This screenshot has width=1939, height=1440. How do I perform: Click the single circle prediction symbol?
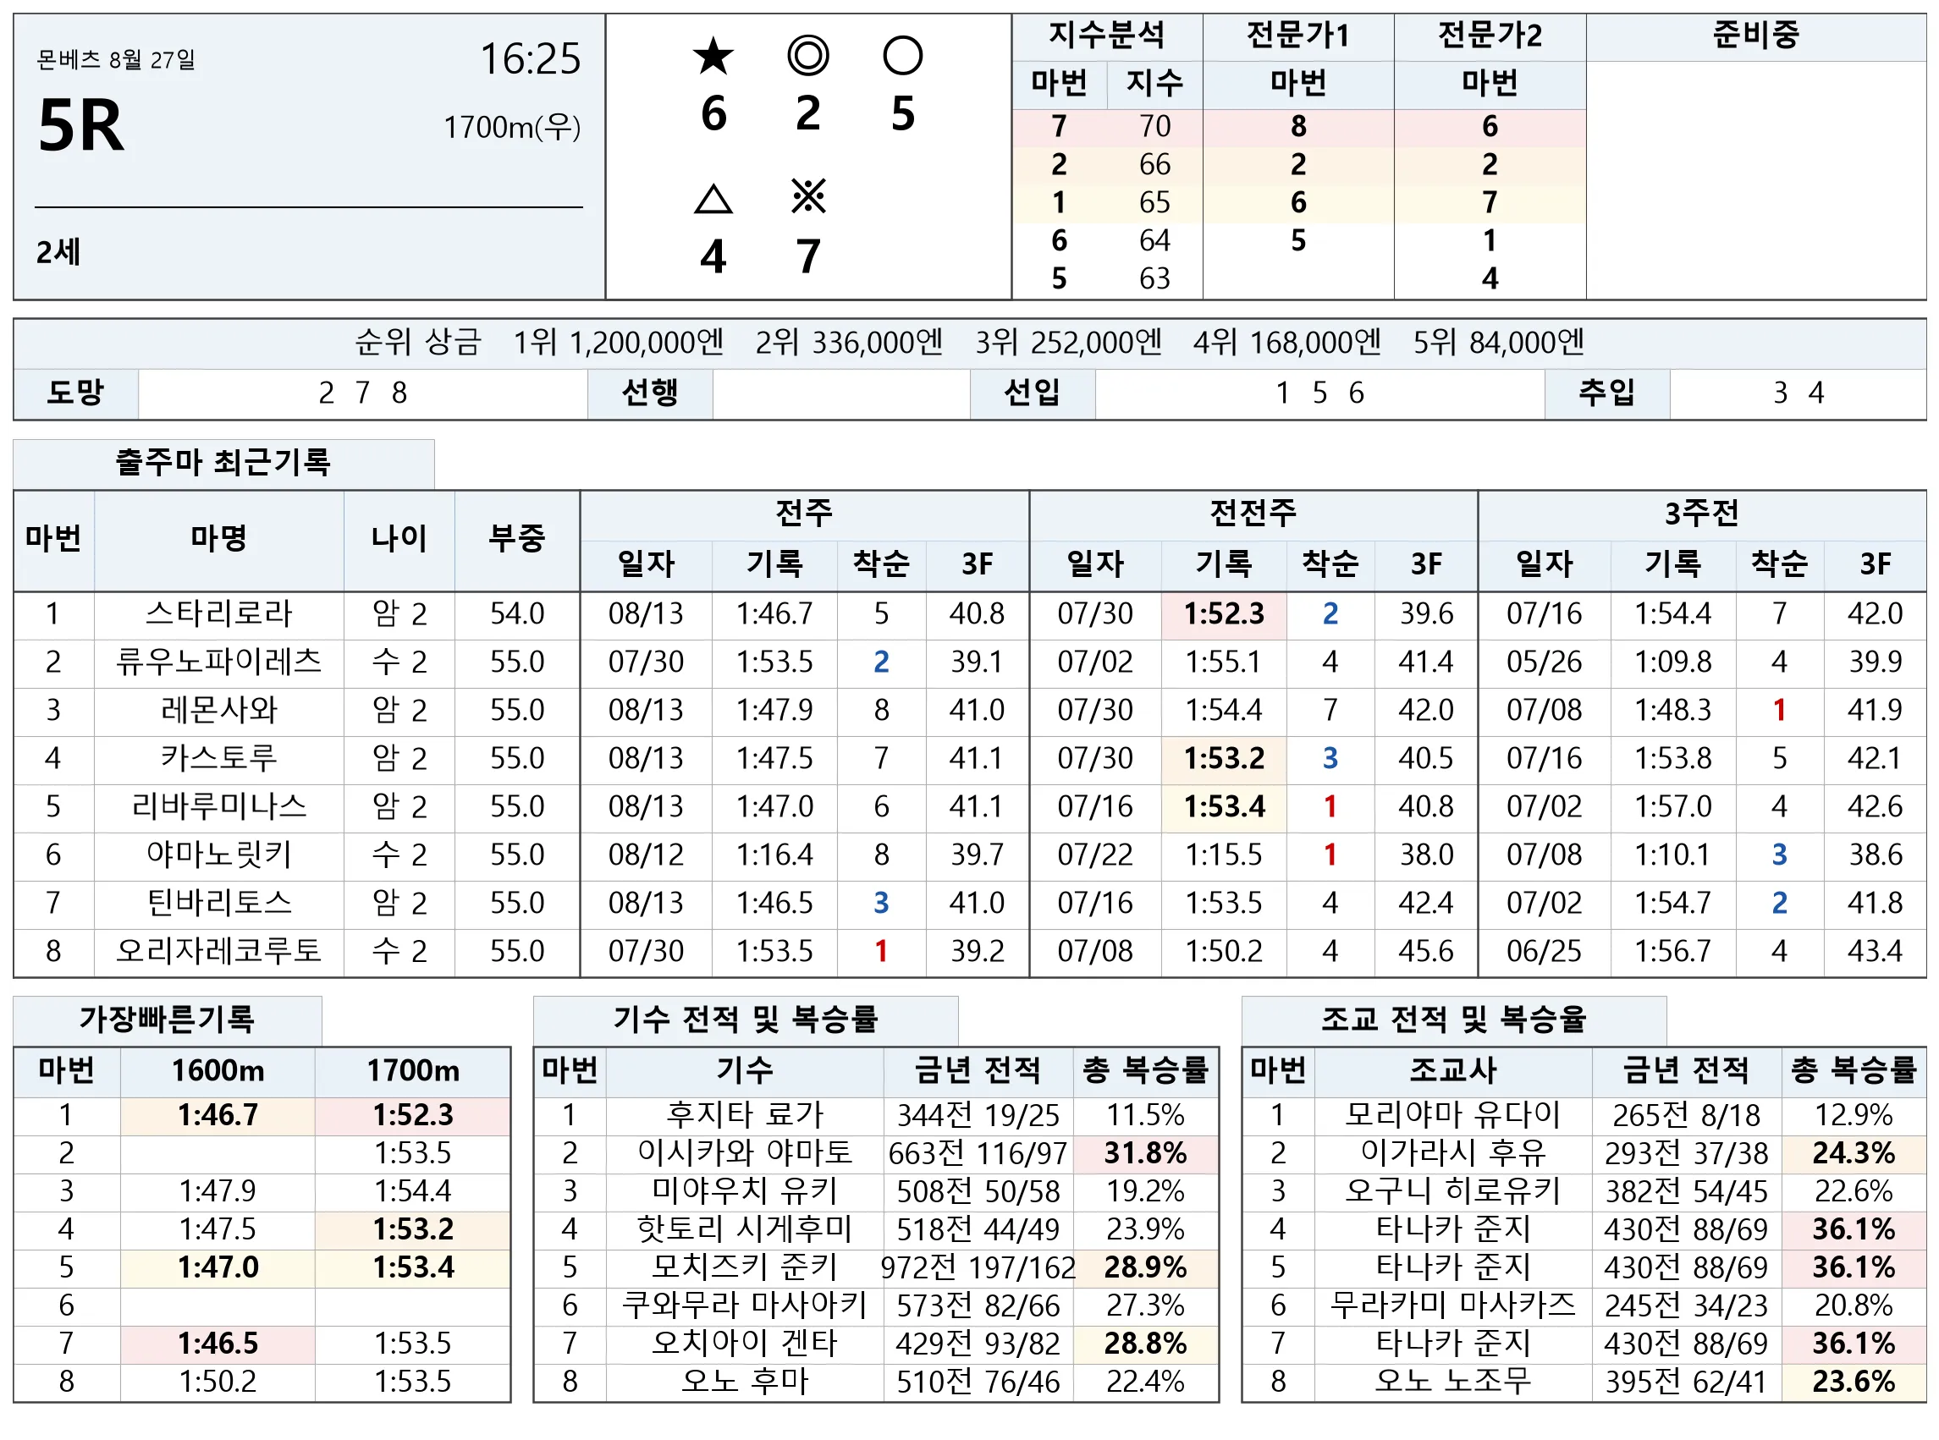pos(901,56)
